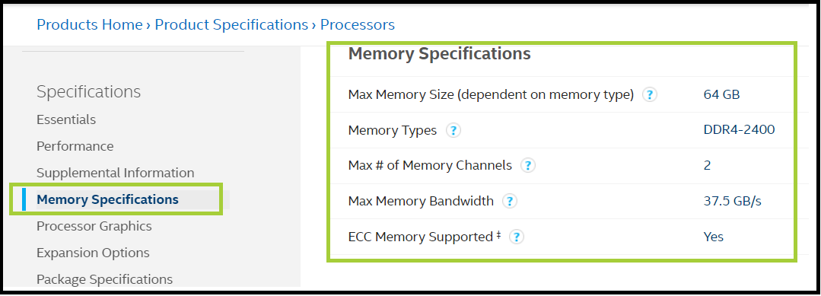
Task: Select Memory Specifications sidebar entry
Action: pos(107,199)
